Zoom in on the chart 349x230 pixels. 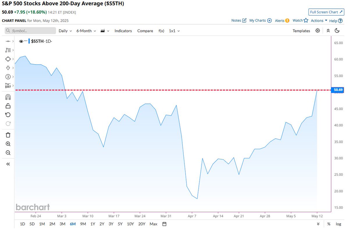coord(8,144)
